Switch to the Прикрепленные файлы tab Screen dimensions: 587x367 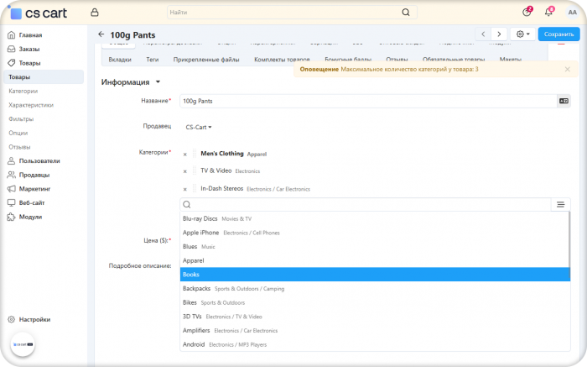click(x=206, y=60)
